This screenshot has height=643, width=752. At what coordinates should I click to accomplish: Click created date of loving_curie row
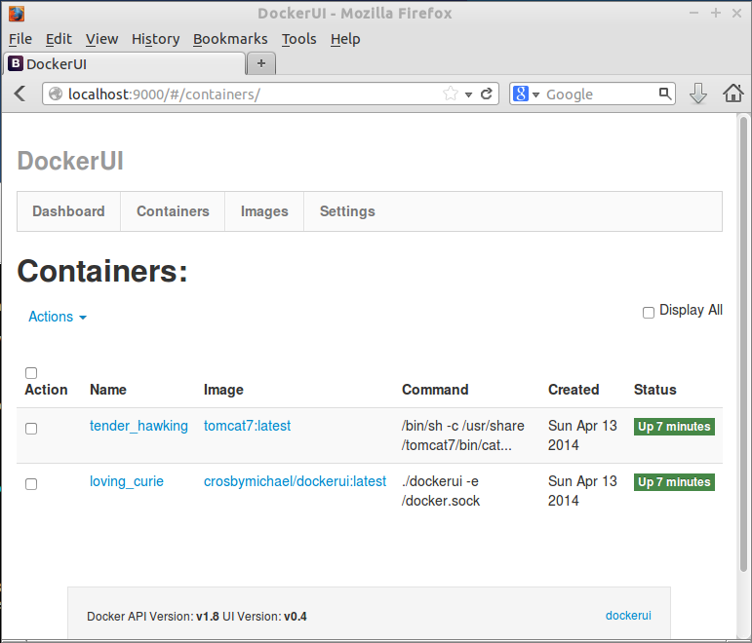click(582, 491)
